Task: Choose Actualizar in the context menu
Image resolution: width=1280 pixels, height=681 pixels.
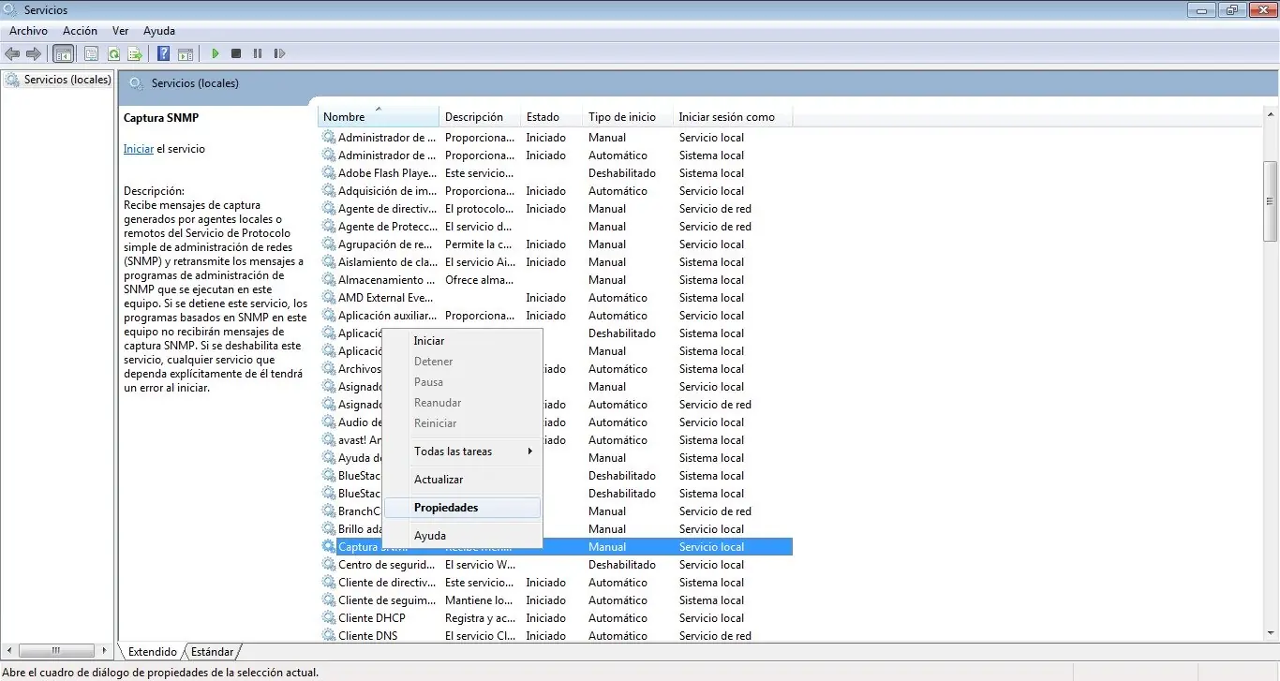Action: click(x=463, y=480)
